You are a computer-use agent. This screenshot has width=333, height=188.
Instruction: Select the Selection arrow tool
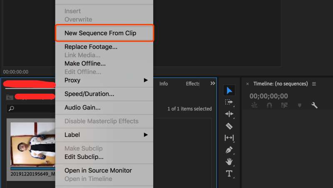[229, 90]
